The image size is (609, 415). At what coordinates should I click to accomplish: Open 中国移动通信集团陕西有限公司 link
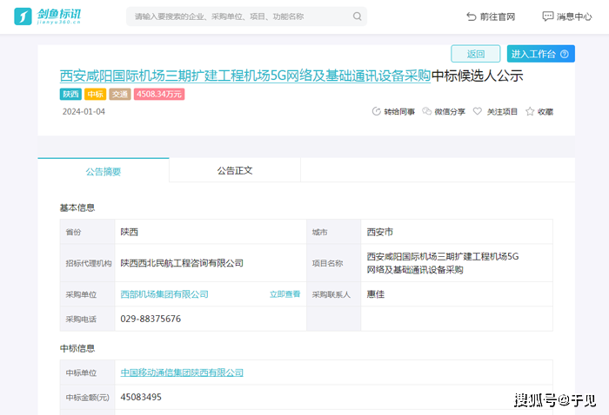click(x=182, y=372)
